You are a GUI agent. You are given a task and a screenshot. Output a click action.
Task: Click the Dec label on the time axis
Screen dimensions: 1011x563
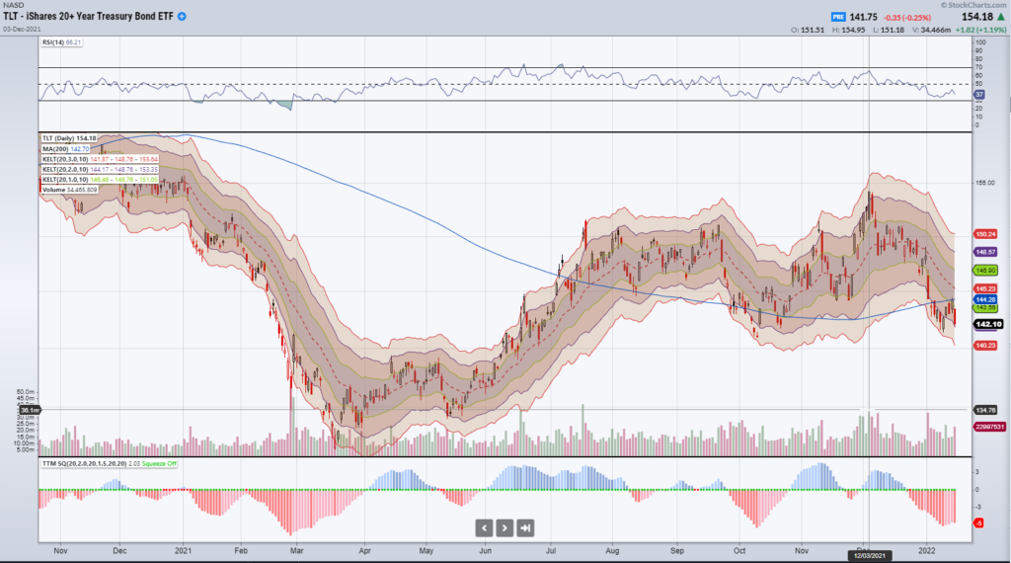tap(119, 551)
